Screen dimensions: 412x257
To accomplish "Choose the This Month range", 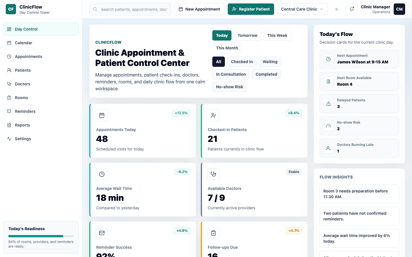I will 227,48.
